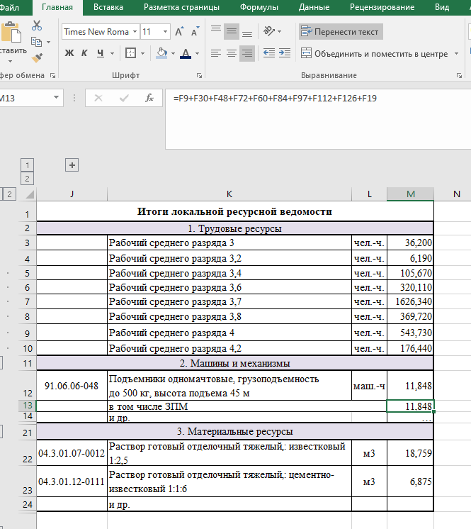Center text horizontally

point(232,53)
